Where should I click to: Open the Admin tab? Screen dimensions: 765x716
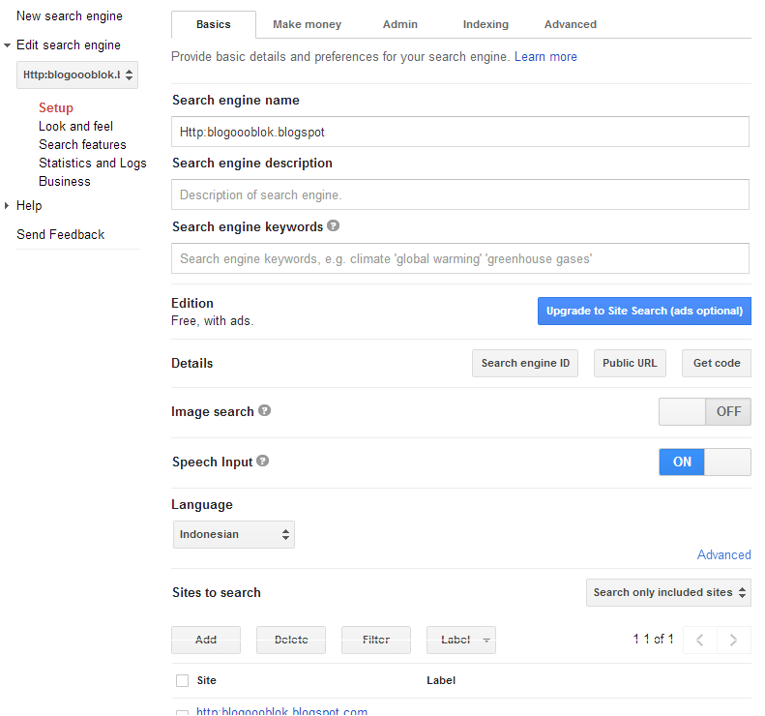[x=400, y=24]
